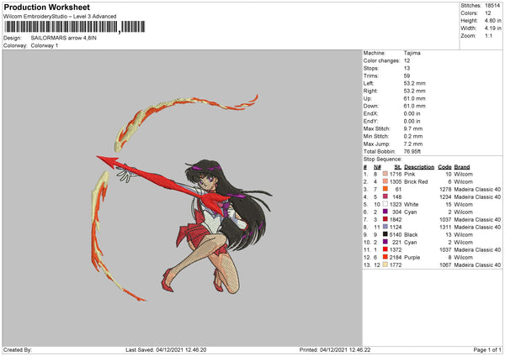Select the design name 'SAILORMARS arrow 4,8IN'
This screenshot has height=356, width=505.
click(x=64, y=38)
